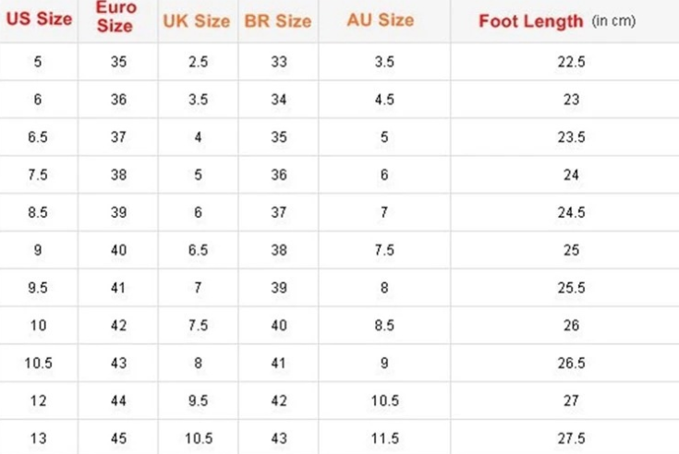Select AU size 7 cell
This screenshot has width=679, height=454.
tap(384, 212)
